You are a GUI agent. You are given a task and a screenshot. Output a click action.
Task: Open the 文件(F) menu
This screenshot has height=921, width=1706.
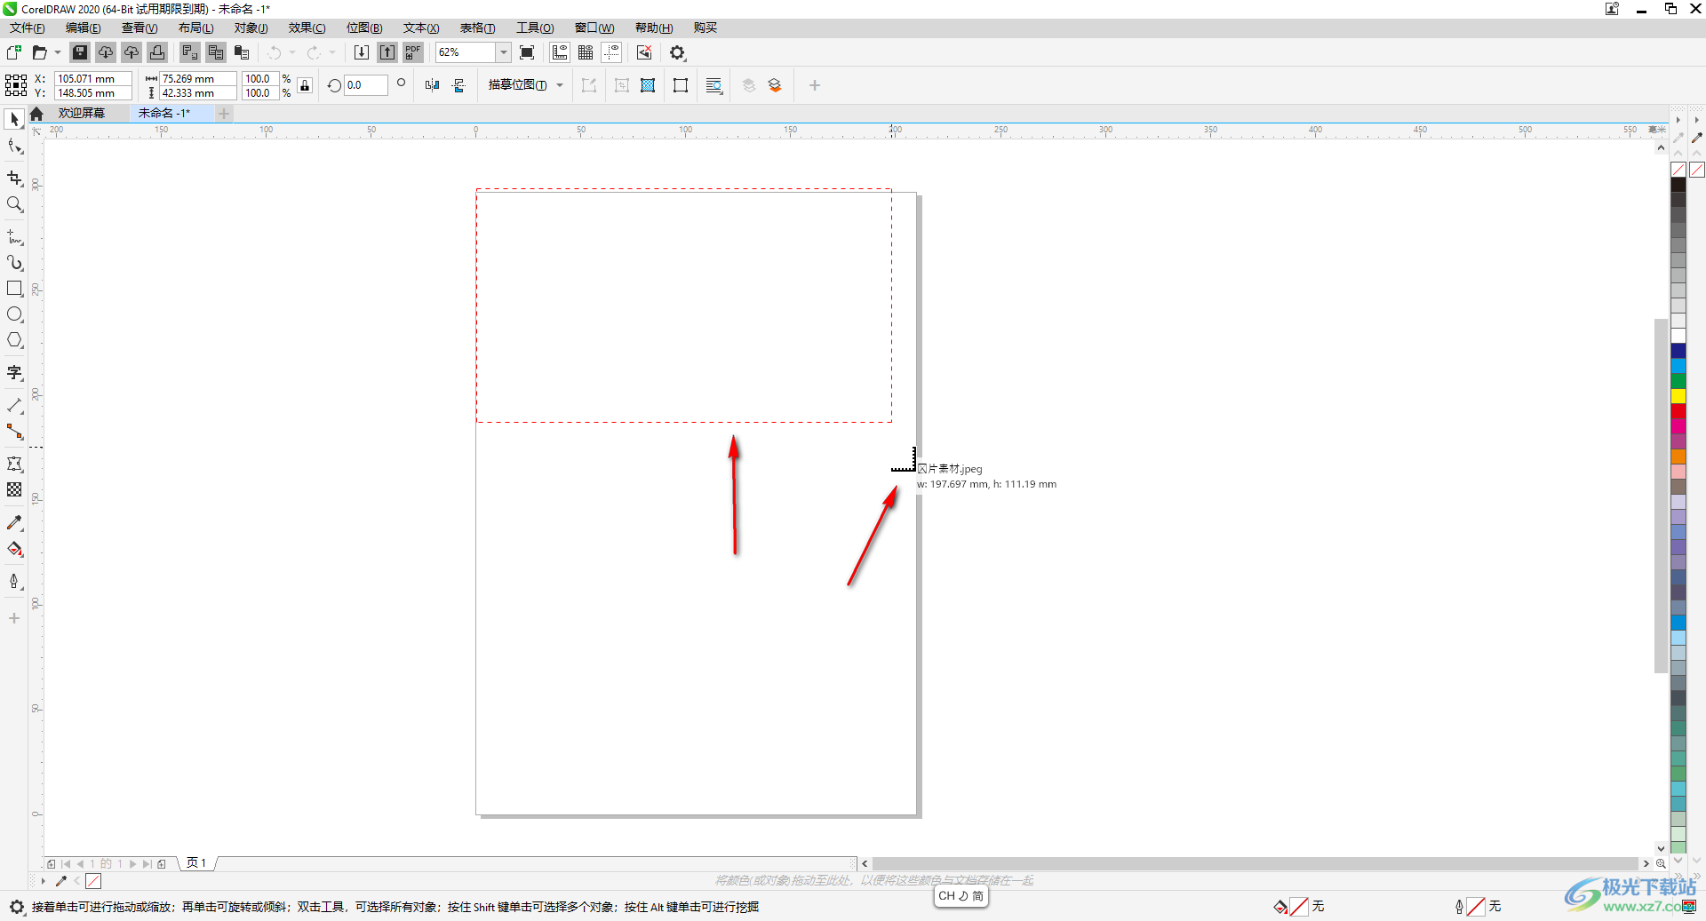[27, 28]
